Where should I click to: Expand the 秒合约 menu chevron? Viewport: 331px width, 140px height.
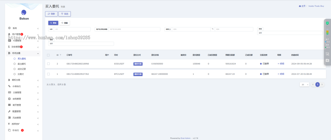38,130
